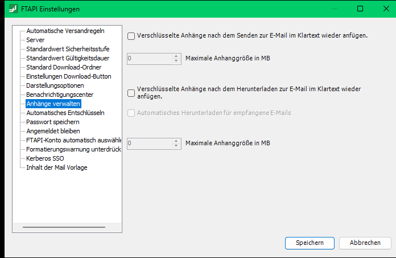Select Kerberos SSO settings
Image resolution: width=396 pixels, height=258 pixels.
pyautogui.click(x=45, y=158)
